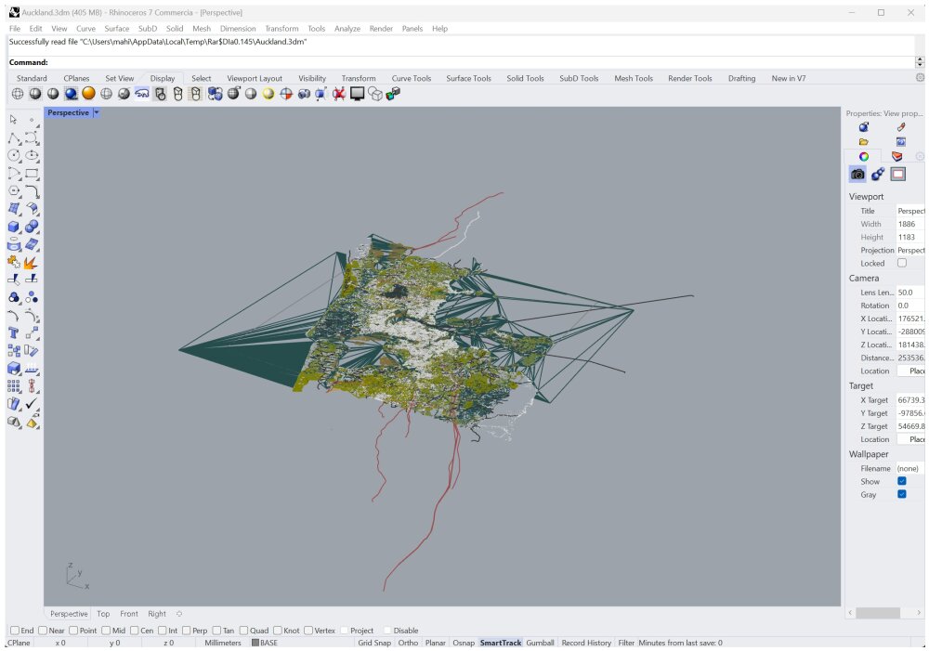This screenshot has width=929, height=651.
Task: Toggle the Locked viewport checkbox
Action: pos(902,263)
